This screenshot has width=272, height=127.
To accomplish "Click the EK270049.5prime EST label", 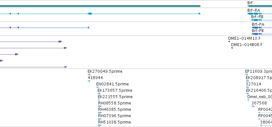I will (105, 71).
